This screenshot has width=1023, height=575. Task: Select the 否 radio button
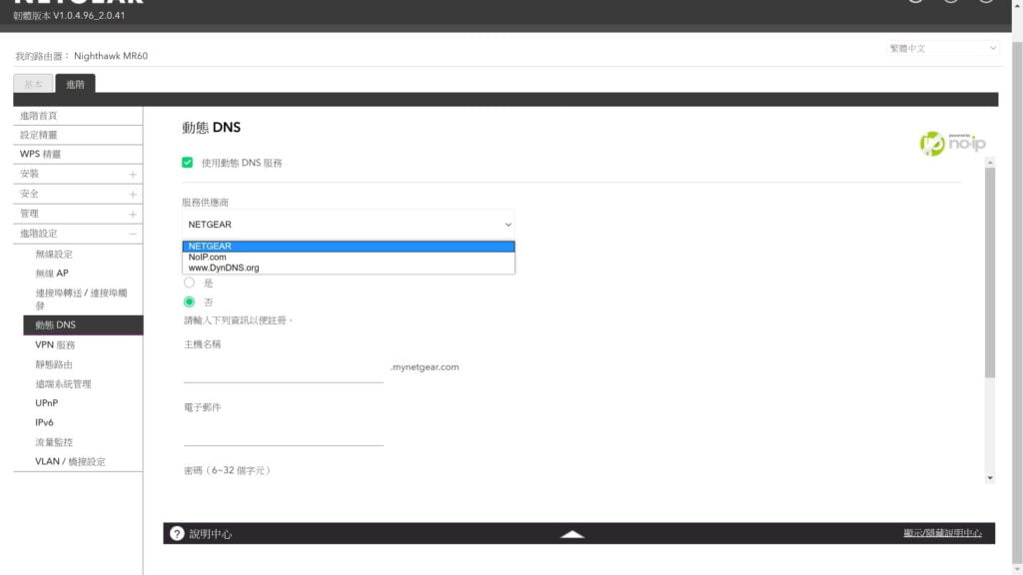(x=189, y=301)
